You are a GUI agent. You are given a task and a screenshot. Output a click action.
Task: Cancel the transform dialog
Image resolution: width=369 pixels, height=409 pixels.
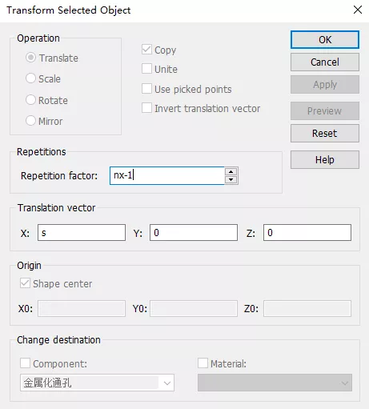(x=325, y=62)
